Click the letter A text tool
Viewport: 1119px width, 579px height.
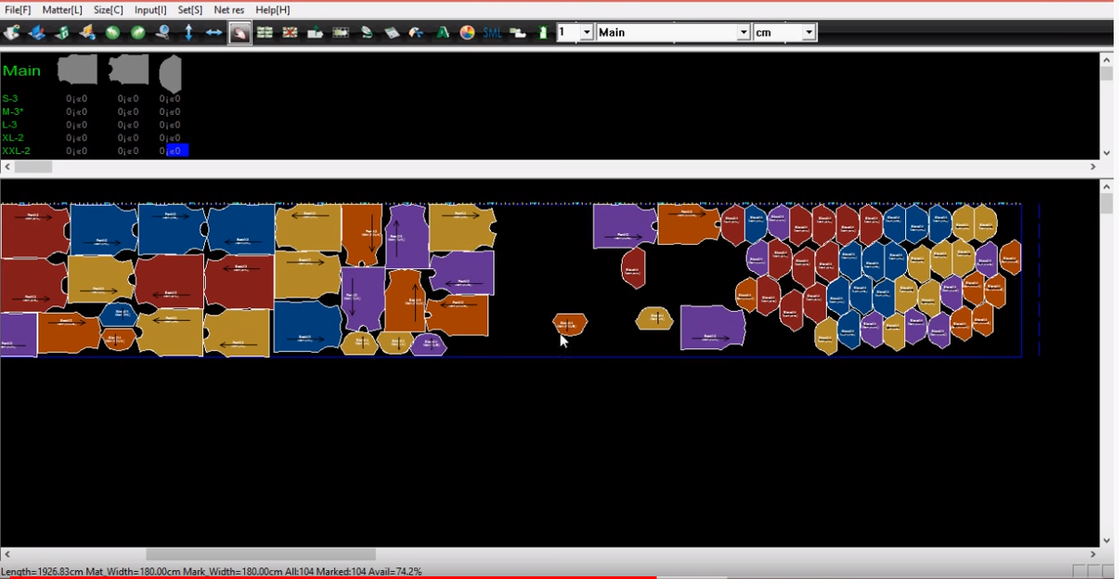click(x=443, y=32)
